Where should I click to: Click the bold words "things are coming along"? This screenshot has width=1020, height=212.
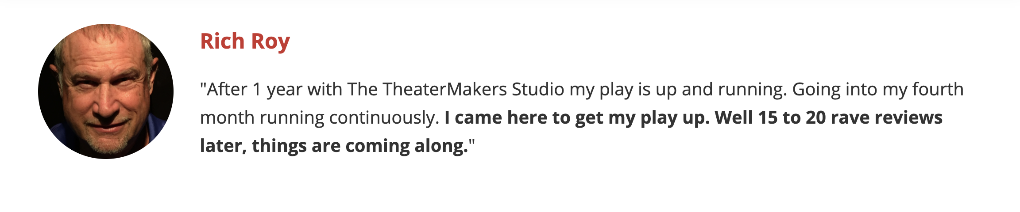click(359, 146)
